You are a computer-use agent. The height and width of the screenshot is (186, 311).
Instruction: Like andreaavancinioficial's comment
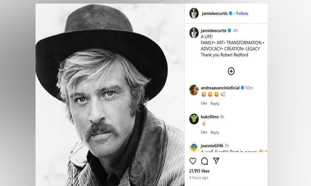pyautogui.click(x=204, y=103)
